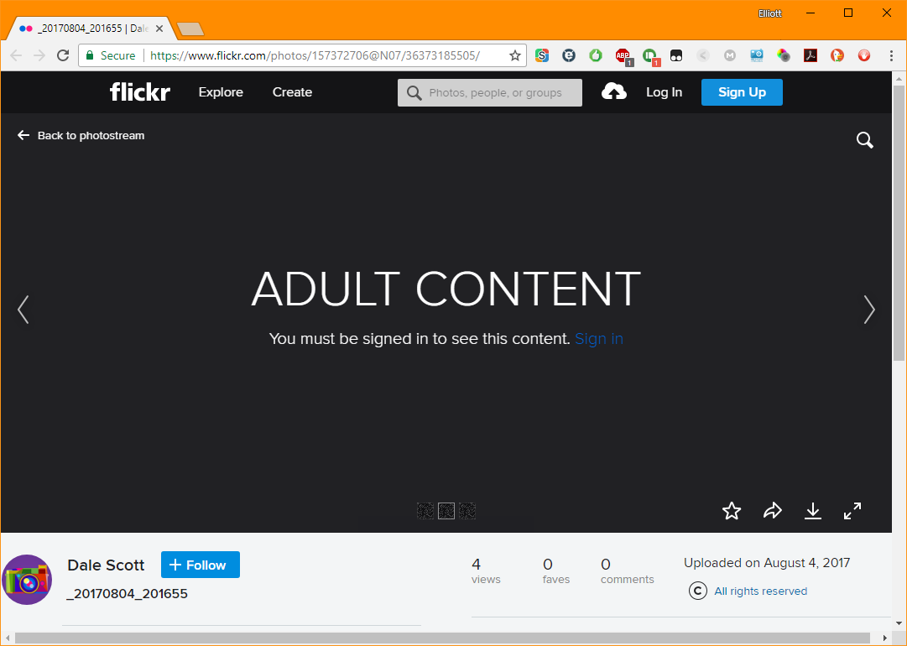Return via Back to photostream
Image resolution: width=907 pixels, height=646 pixels.
81,135
